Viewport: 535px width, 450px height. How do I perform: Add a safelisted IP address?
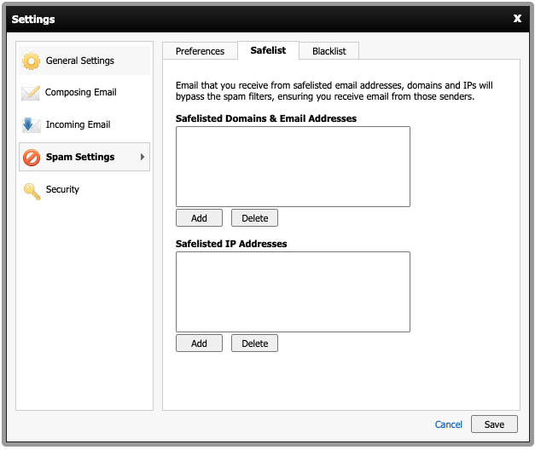(x=199, y=343)
